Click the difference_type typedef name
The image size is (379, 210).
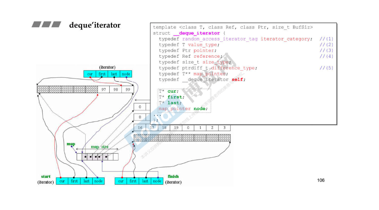(233, 68)
